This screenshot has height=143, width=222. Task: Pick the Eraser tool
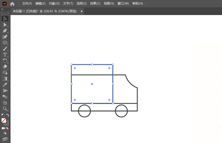tap(5, 67)
